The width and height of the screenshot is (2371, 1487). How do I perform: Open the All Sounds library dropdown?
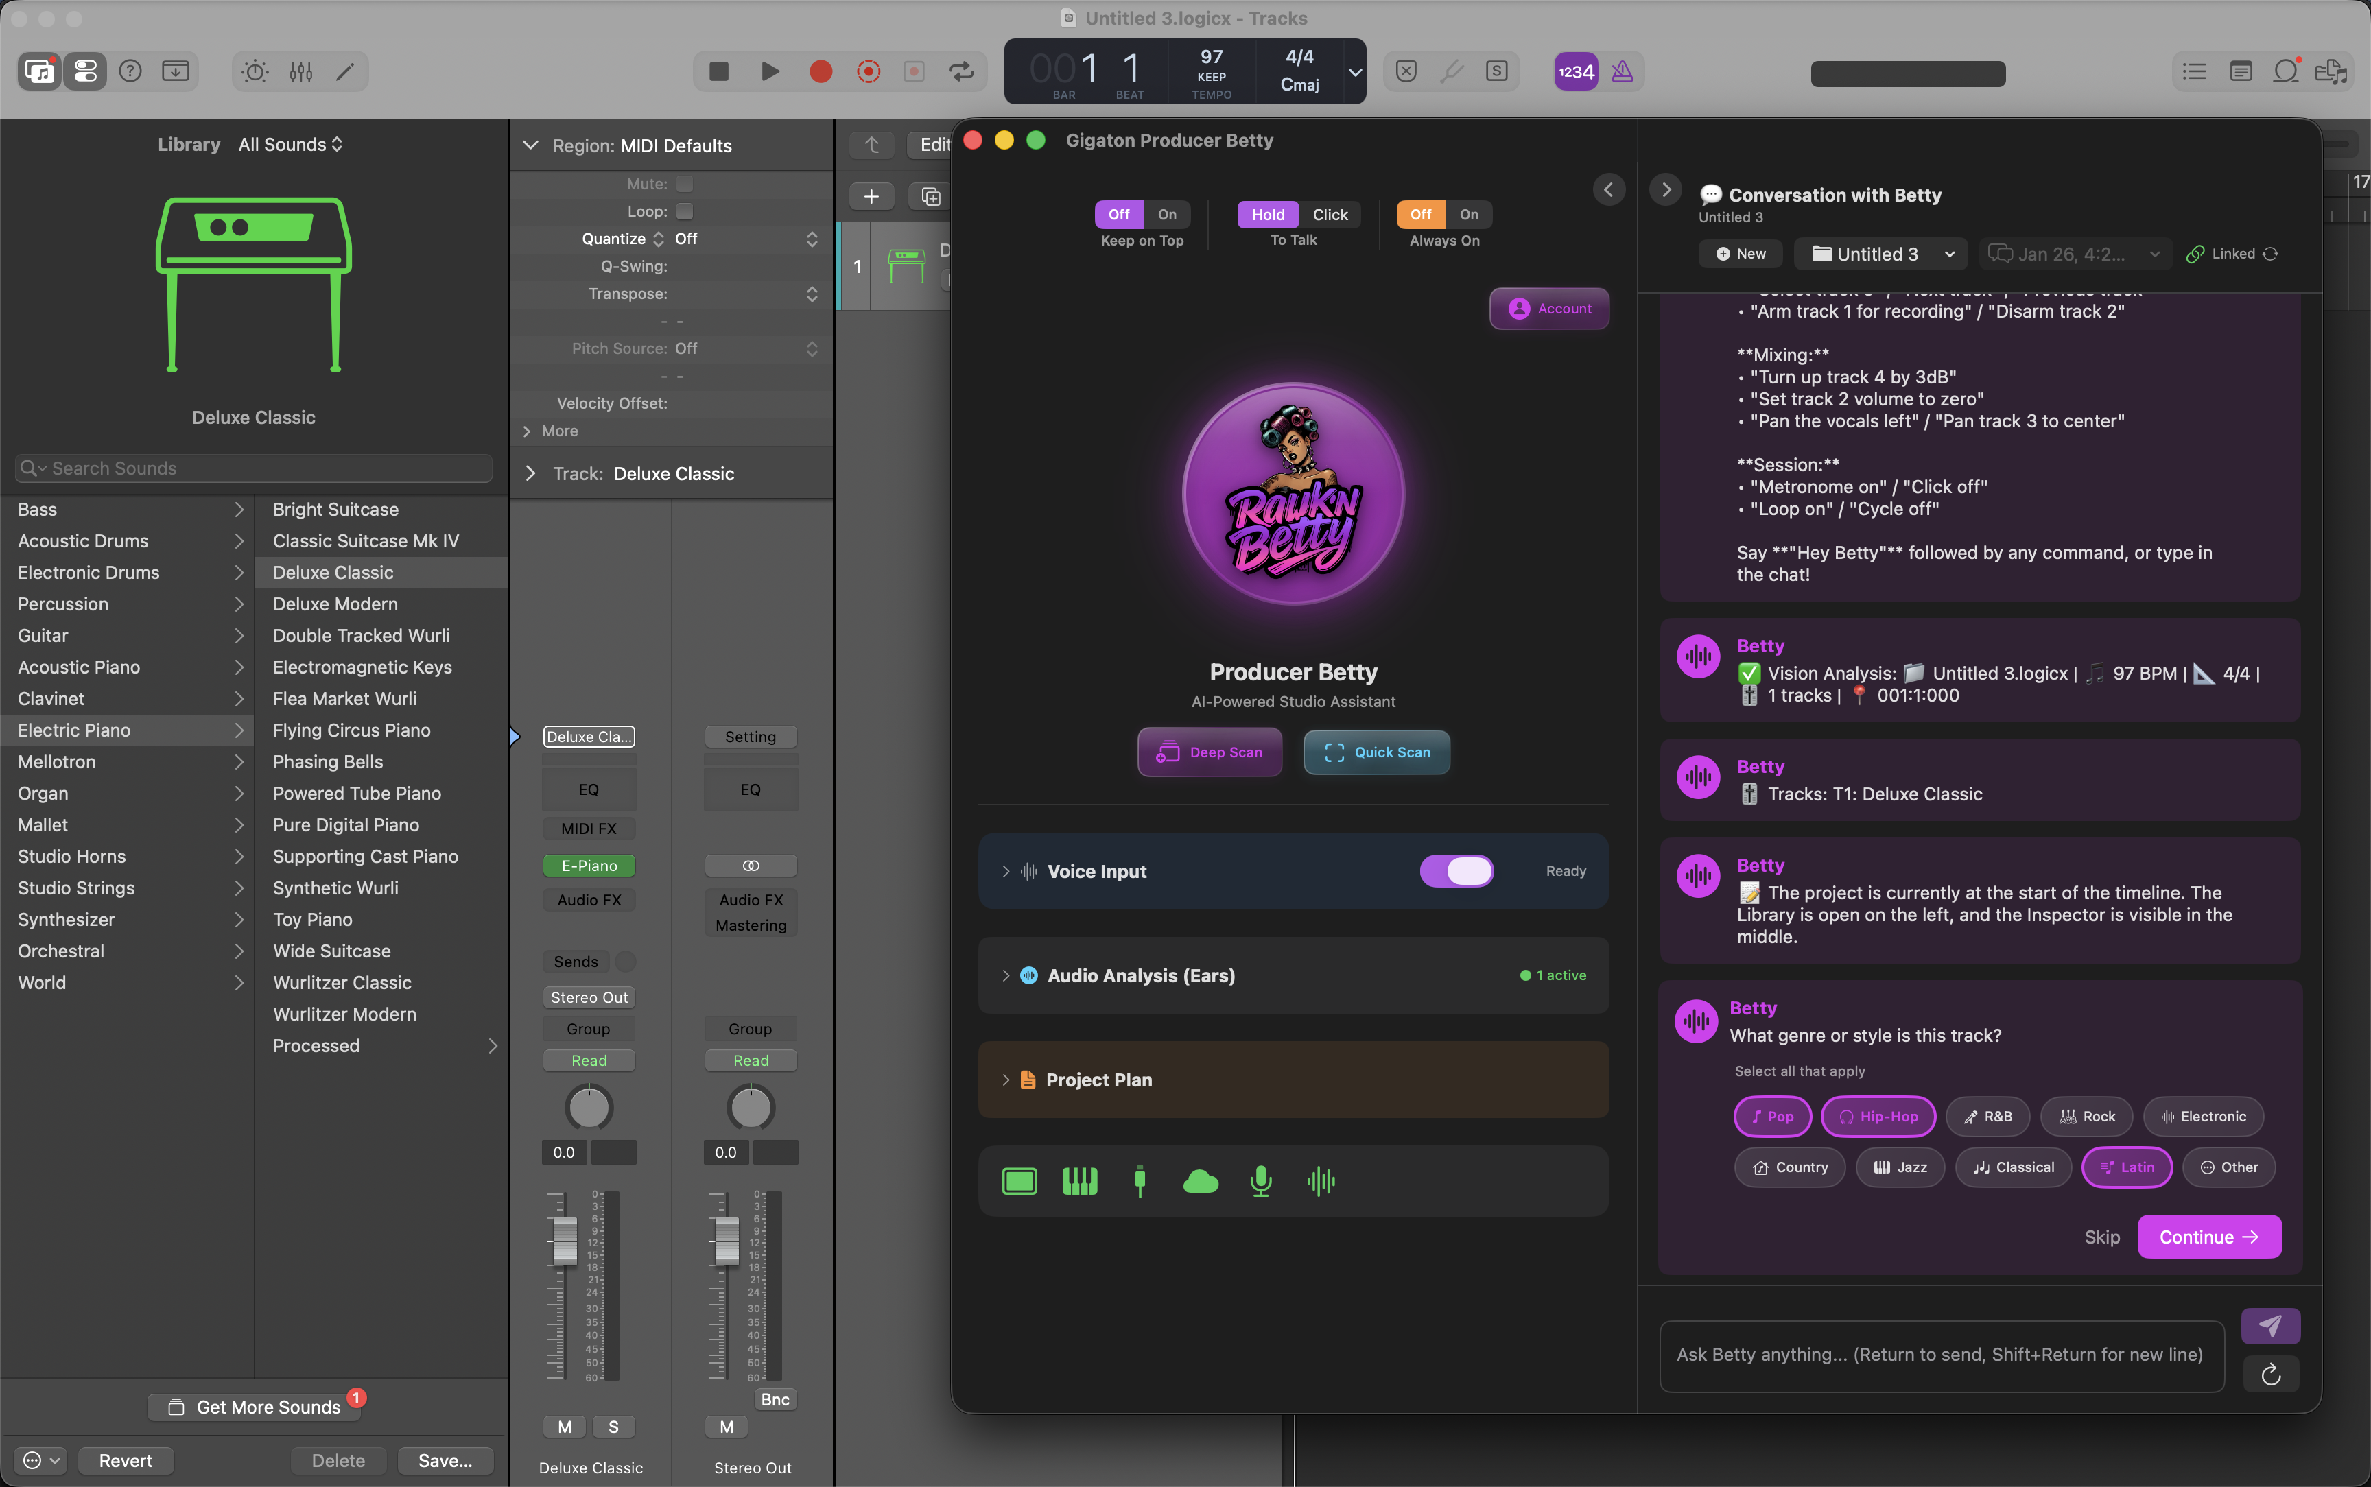pyautogui.click(x=290, y=145)
